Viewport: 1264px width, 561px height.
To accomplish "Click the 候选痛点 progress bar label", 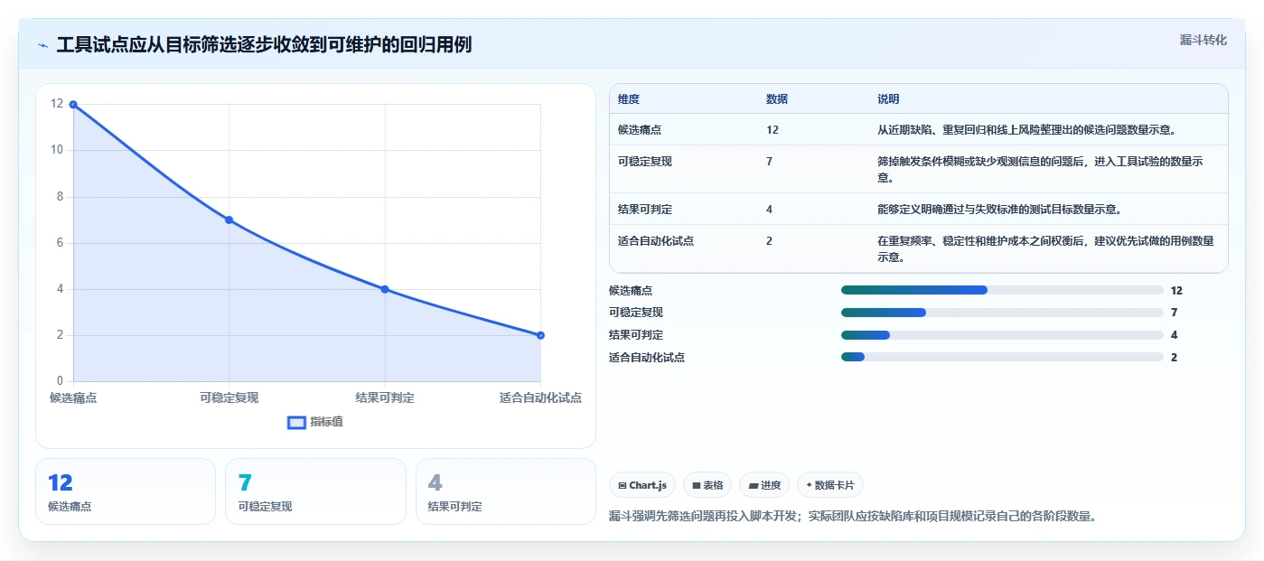I will (x=631, y=290).
